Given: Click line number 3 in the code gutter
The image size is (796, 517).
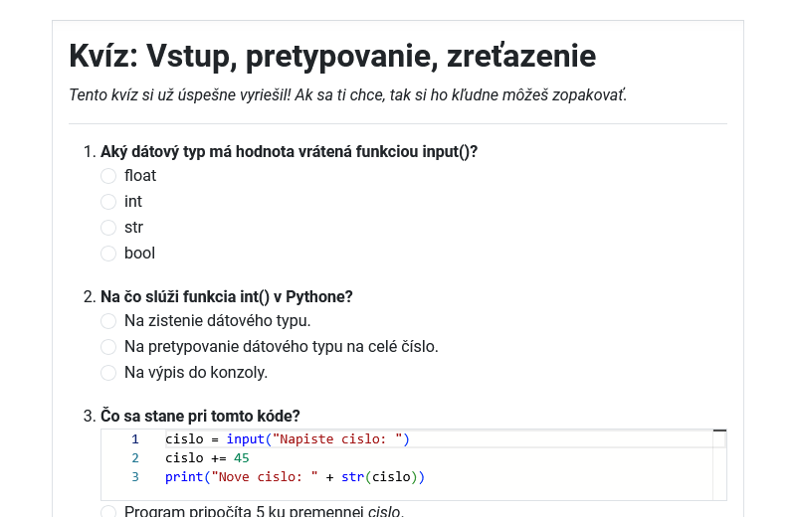Looking at the screenshot, I should pyautogui.click(x=135, y=477).
